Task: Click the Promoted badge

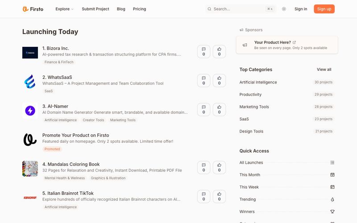Action: pyautogui.click(x=52, y=149)
